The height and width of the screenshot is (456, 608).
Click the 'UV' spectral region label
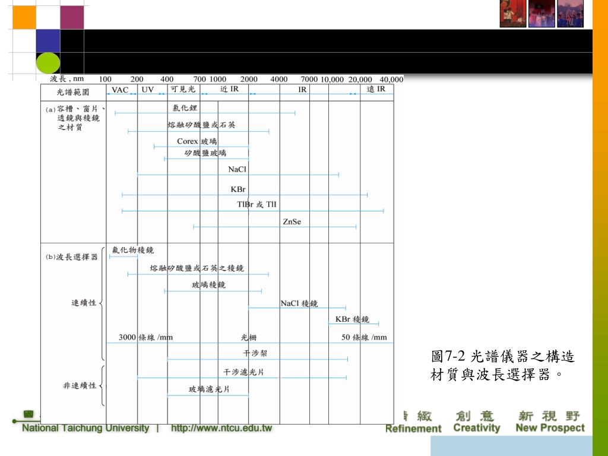pyautogui.click(x=148, y=90)
